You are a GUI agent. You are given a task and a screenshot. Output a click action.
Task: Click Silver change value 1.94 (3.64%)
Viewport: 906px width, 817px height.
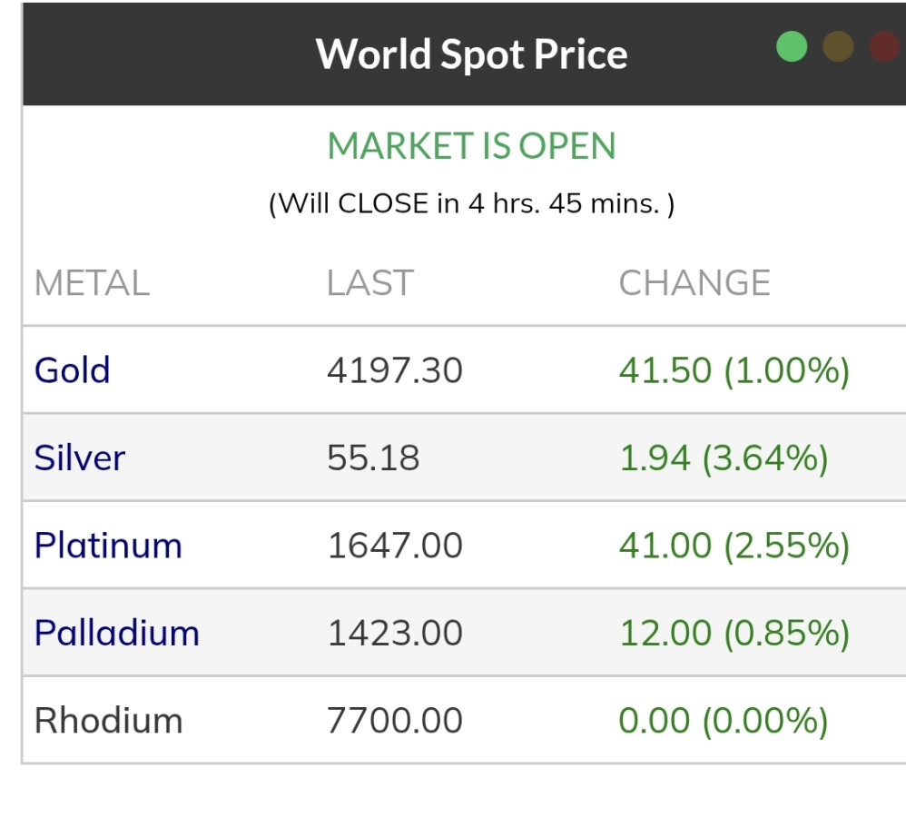(x=724, y=458)
